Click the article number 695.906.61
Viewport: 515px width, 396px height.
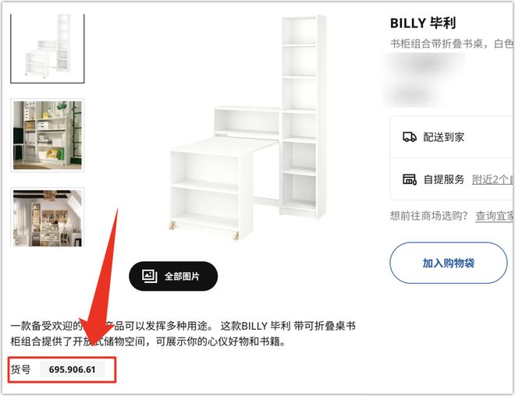click(73, 369)
